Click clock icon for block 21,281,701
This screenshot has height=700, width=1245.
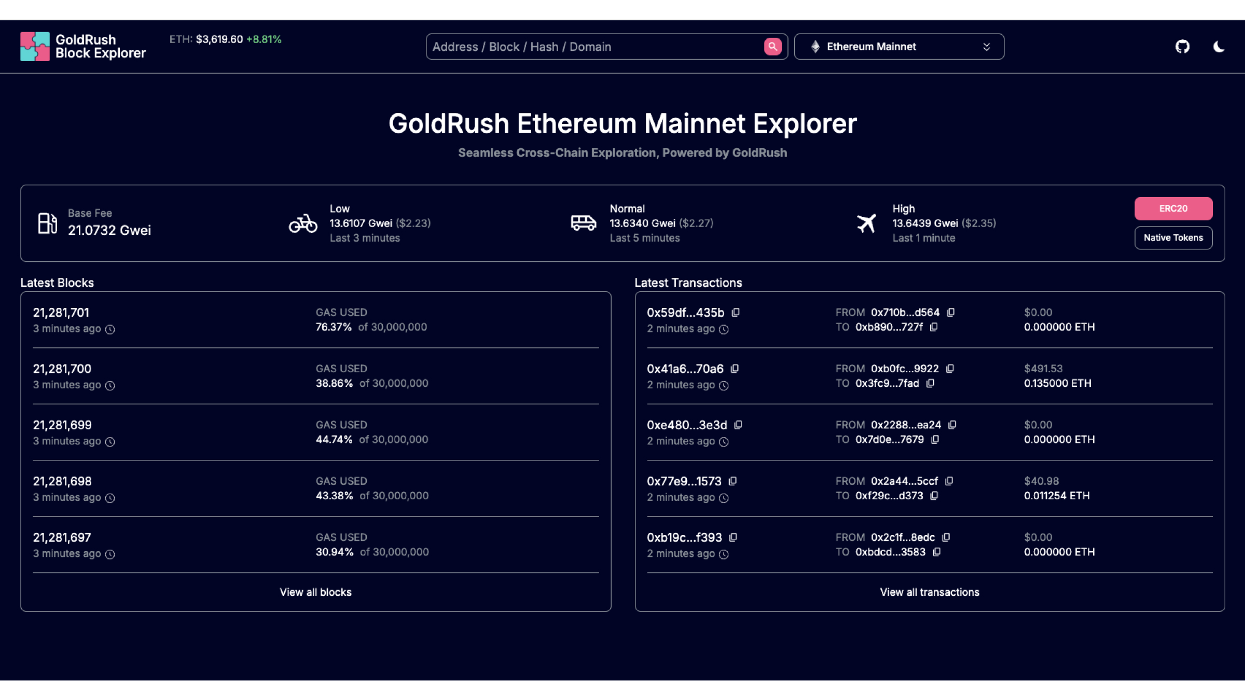click(x=110, y=329)
